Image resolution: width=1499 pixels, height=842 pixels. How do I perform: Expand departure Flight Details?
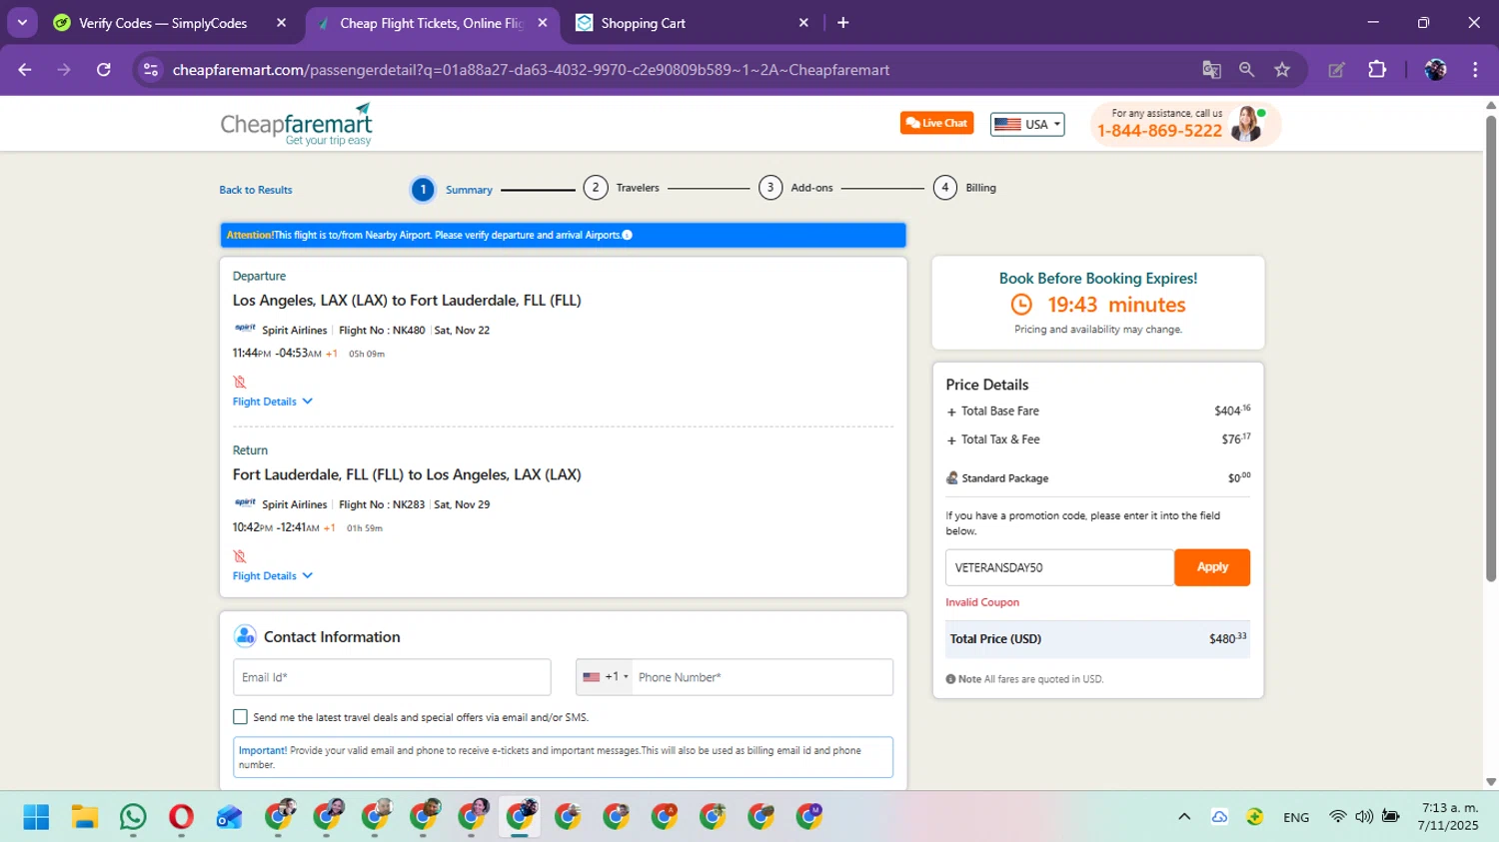click(273, 402)
